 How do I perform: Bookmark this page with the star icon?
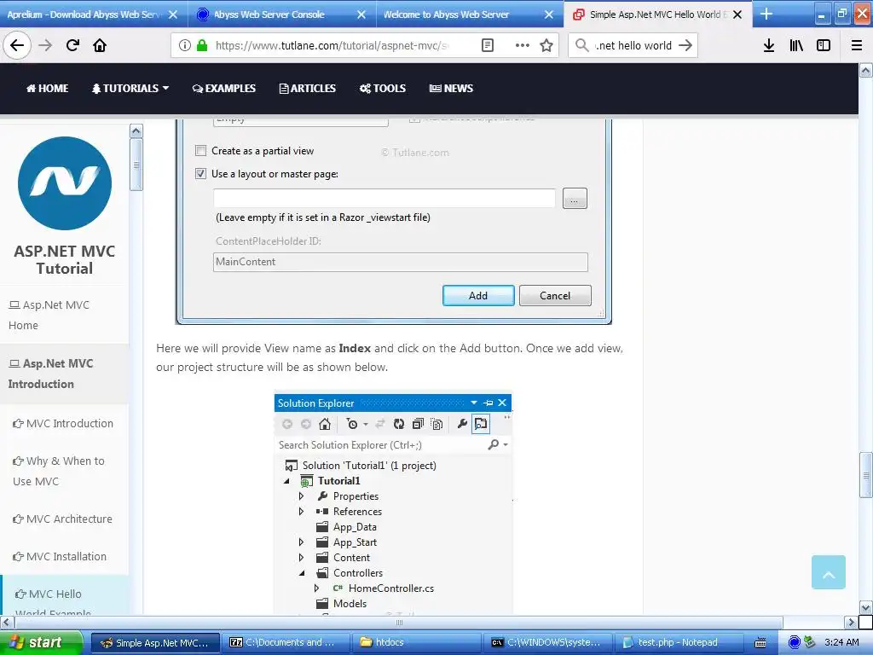pyautogui.click(x=546, y=46)
